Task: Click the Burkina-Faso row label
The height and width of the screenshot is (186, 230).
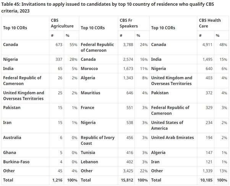Action: tap(16, 162)
